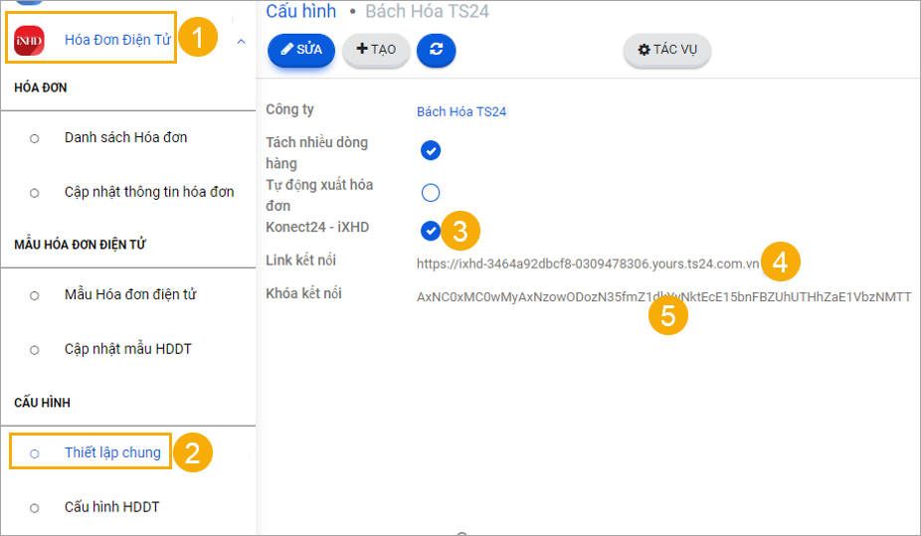Viewport: 921px width, 536px height.
Task: Click the circle bullet beside Cấu hình HDDT
Action: [35, 508]
